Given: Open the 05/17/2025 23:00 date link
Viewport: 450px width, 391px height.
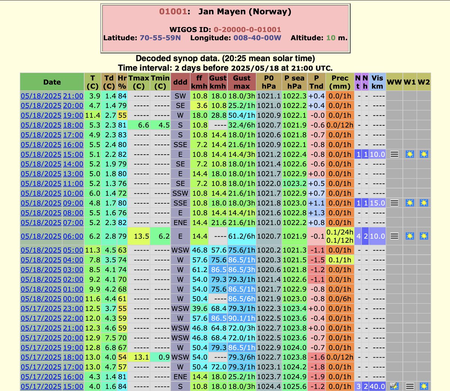Looking at the screenshot, I should (x=52, y=309).
